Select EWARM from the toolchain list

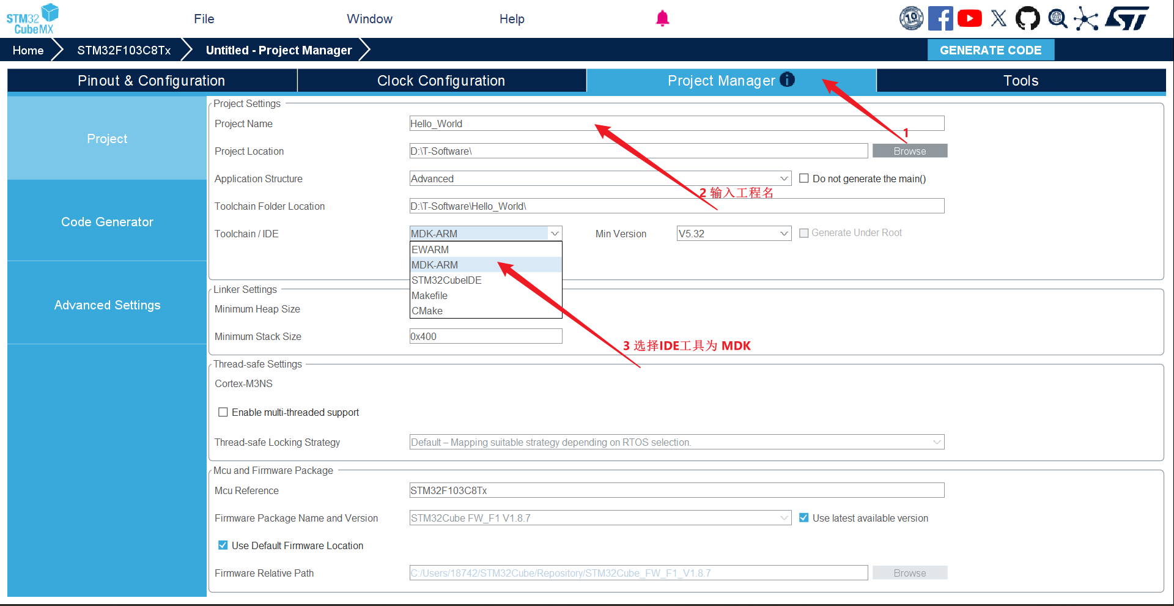[x=485, y=249]
